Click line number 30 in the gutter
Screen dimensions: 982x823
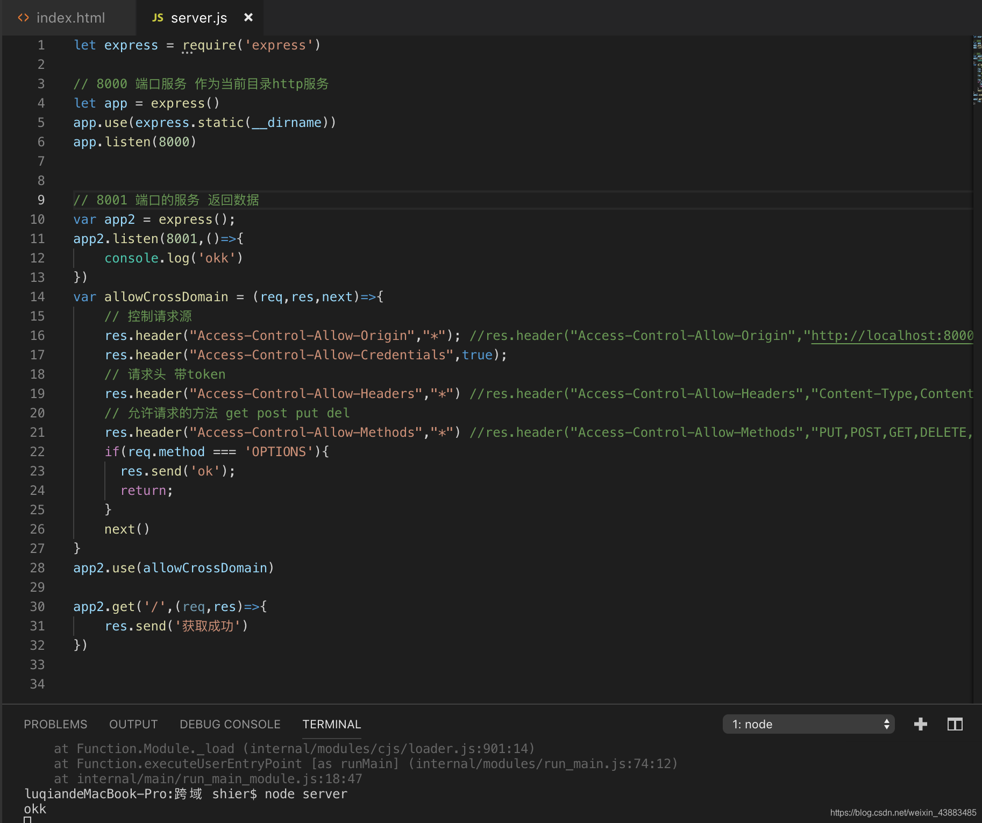pyautogui.click(x=37, y=607)
